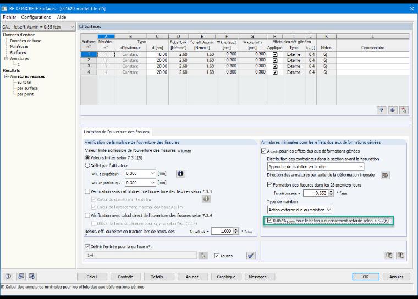Uncheck Applique for surface 3

(x=275, y=66)
